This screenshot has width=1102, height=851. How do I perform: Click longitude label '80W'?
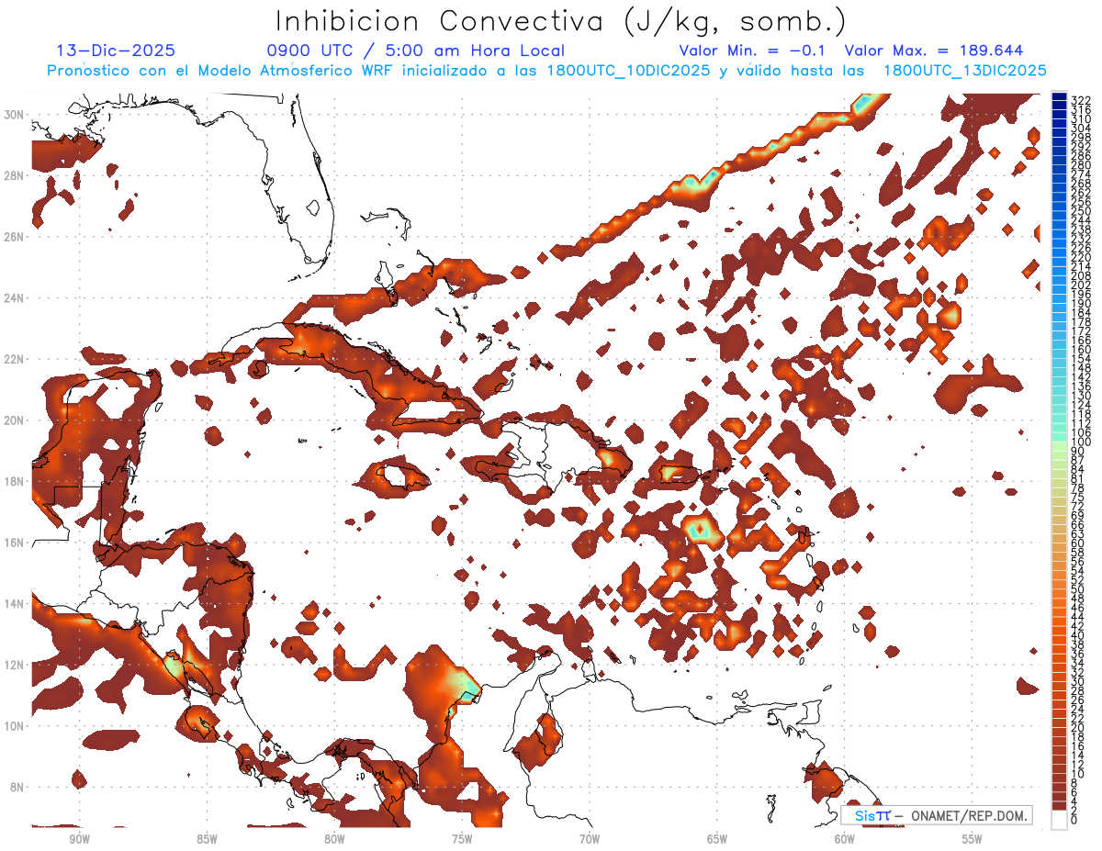click(334, 839)
